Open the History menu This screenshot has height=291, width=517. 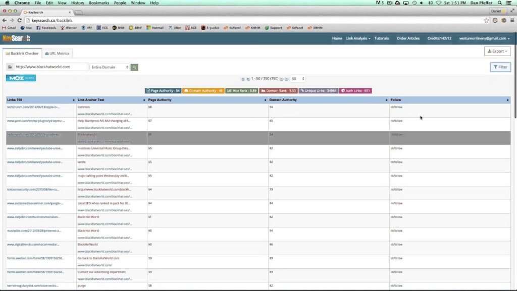(x=77, y=3)
